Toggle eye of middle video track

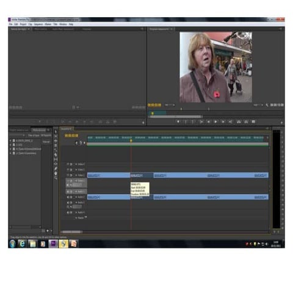point(68,170)
